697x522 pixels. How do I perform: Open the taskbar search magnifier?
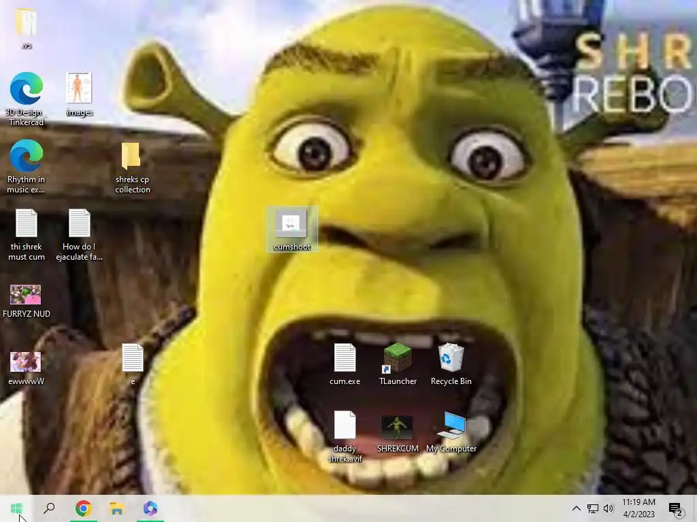(x=49, y=508)
